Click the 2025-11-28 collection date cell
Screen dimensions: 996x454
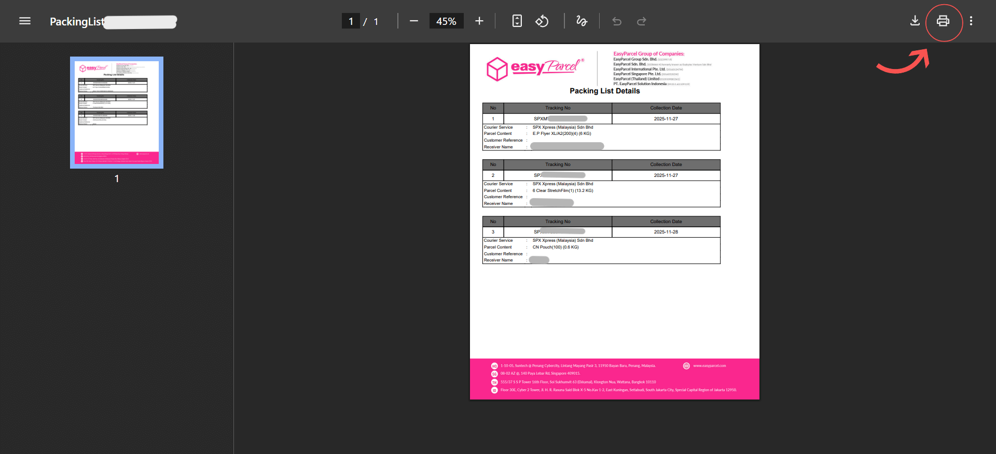point(666,232)
